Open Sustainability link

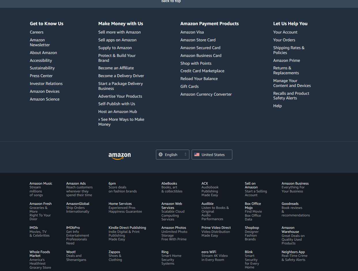coord(42,68)
